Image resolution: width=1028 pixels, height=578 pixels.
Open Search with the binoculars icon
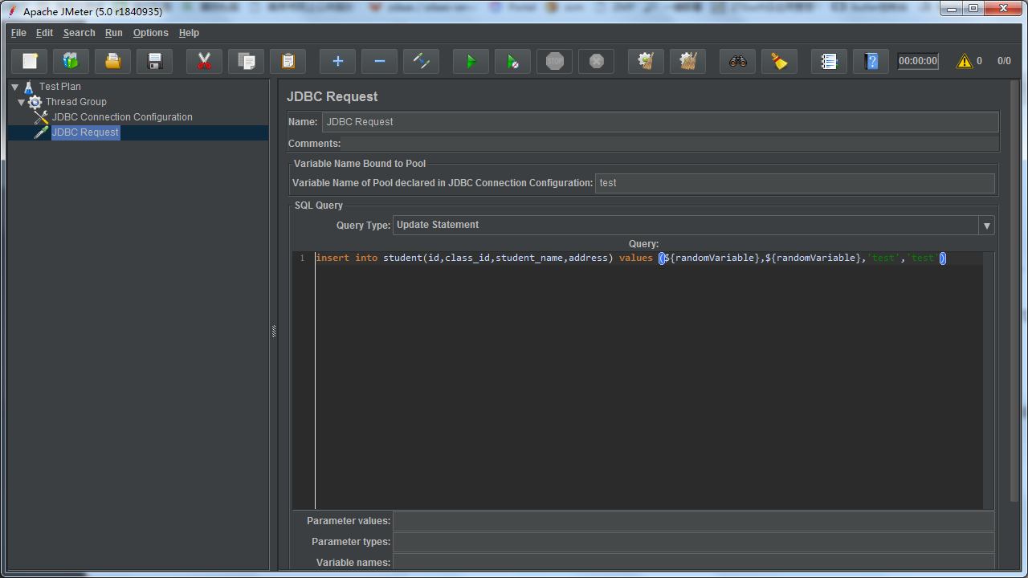click(738, 61)
